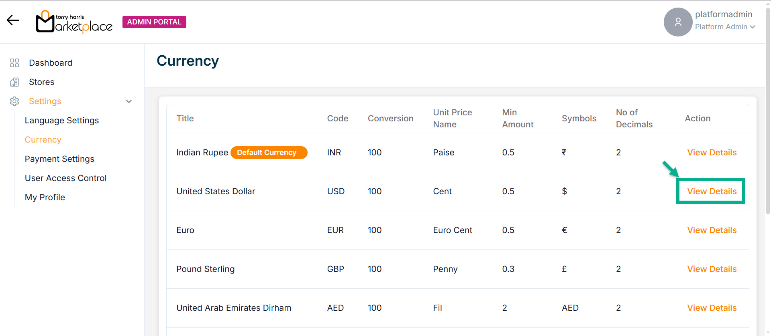This screenshot has height=336, width=771.
Task: Select Currency in the sidebar
Action: tap(43, 140)
